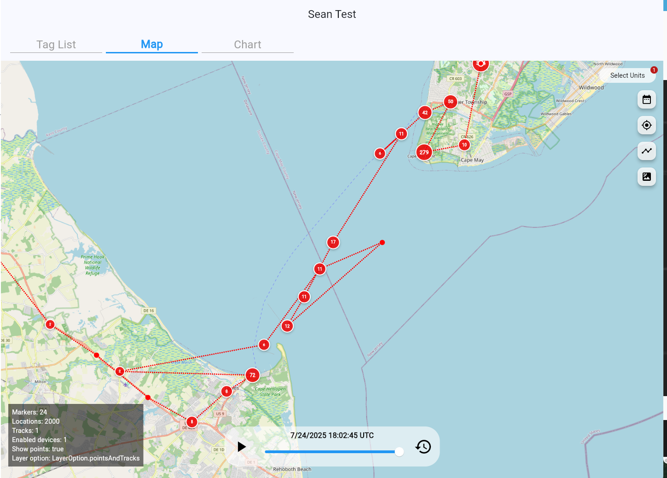Click the notification badge on Select Units
The image size is (667, 478).
(654, 70)
